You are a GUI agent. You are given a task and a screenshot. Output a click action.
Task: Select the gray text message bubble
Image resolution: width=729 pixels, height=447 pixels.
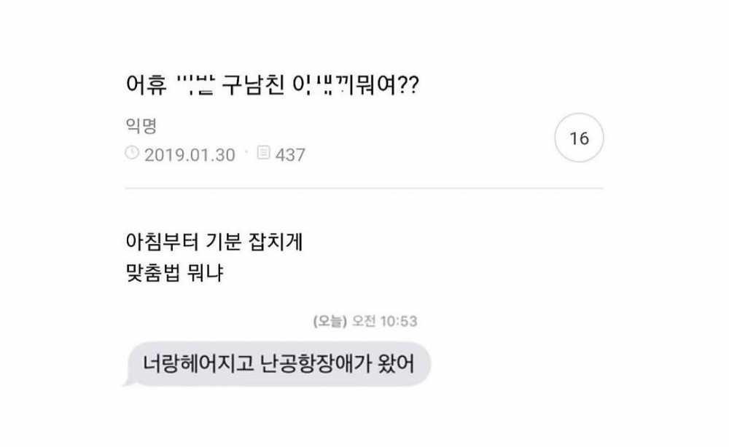point(276,363)
